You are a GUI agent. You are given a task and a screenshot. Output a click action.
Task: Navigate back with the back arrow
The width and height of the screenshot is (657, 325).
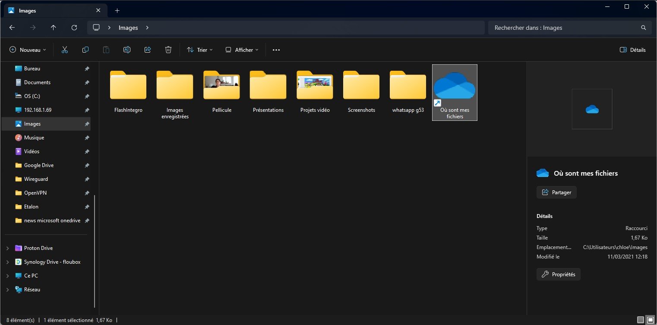tap(12, 28)
